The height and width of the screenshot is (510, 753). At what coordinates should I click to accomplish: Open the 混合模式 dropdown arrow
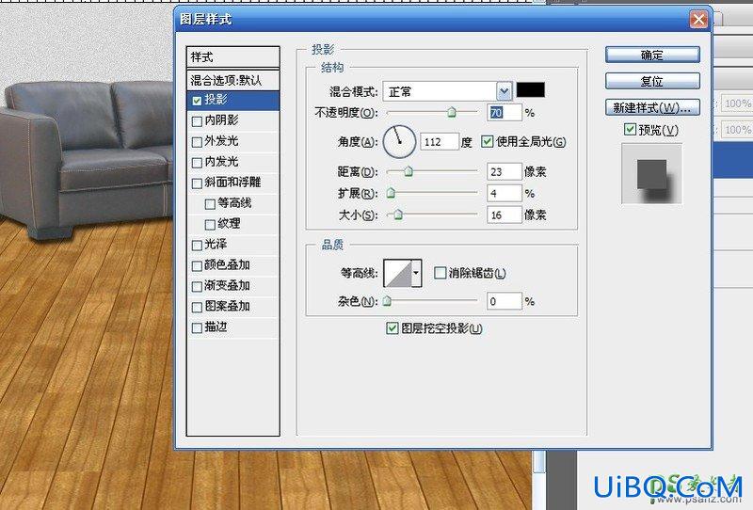[x=504, y=90]
